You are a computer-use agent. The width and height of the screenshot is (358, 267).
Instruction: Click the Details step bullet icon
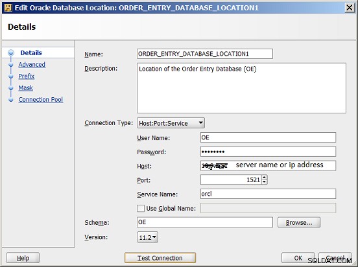[11, 52]
